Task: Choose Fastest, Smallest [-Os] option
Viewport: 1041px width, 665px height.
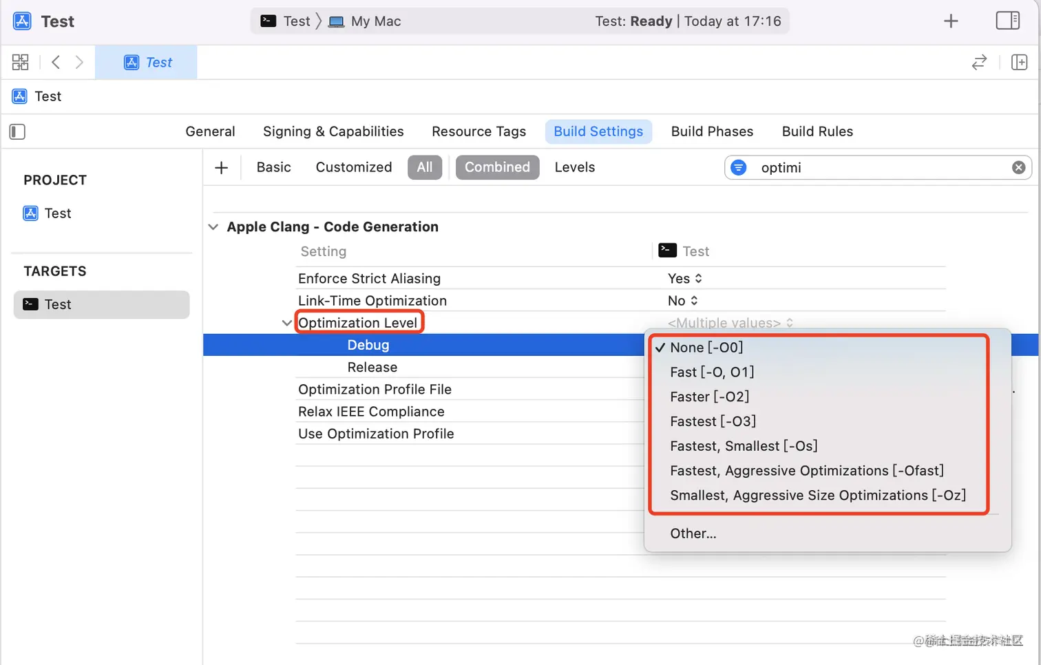Action: click(744, 446)
